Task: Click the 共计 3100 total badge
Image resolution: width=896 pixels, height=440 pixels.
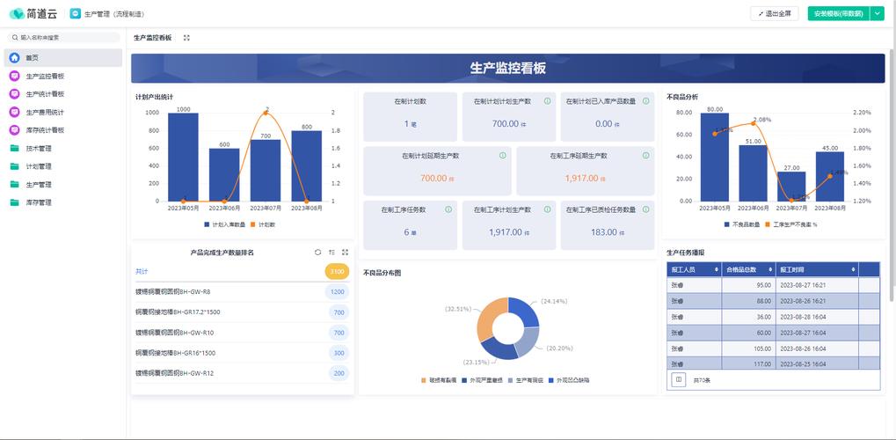Action: 337,272
